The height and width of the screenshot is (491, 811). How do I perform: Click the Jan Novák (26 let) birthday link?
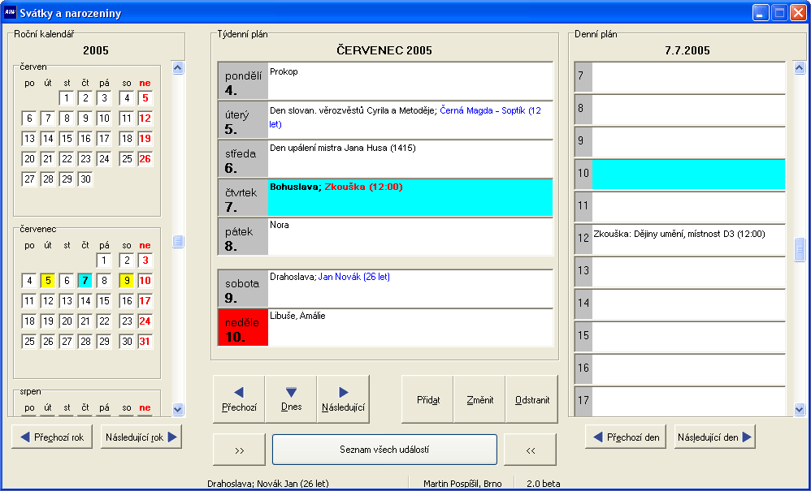[353, 277]
